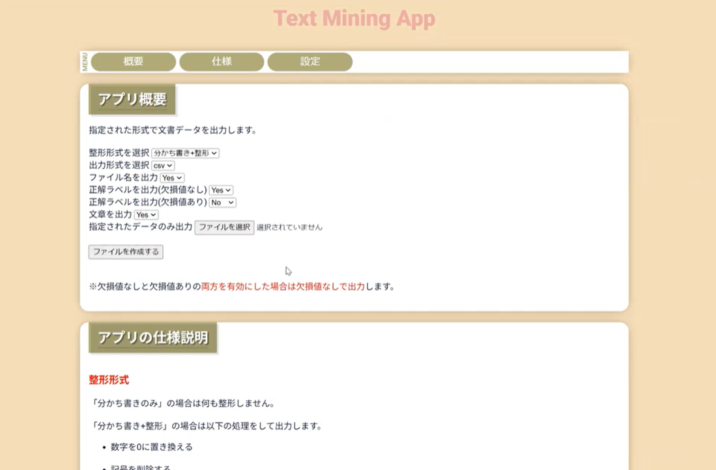Viewport: 716px width, 470px height.
Task: Click the vertical MENU label
Action: pos(85,62)
